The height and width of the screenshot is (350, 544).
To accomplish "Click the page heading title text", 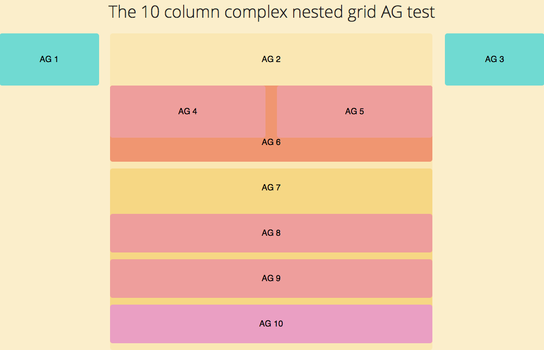I will 271,12.
